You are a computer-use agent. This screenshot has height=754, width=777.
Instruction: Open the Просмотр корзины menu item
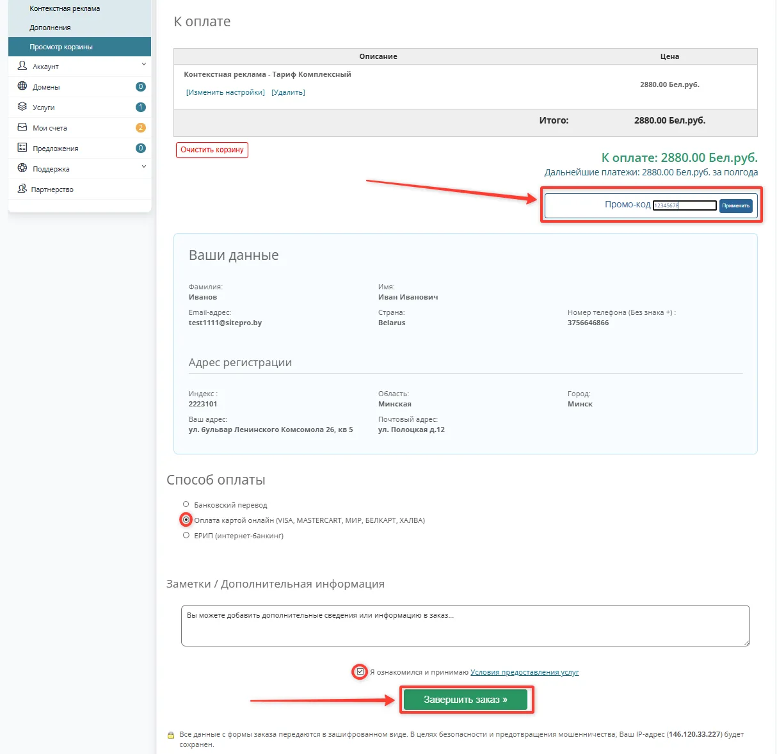(x=61, y=47)
